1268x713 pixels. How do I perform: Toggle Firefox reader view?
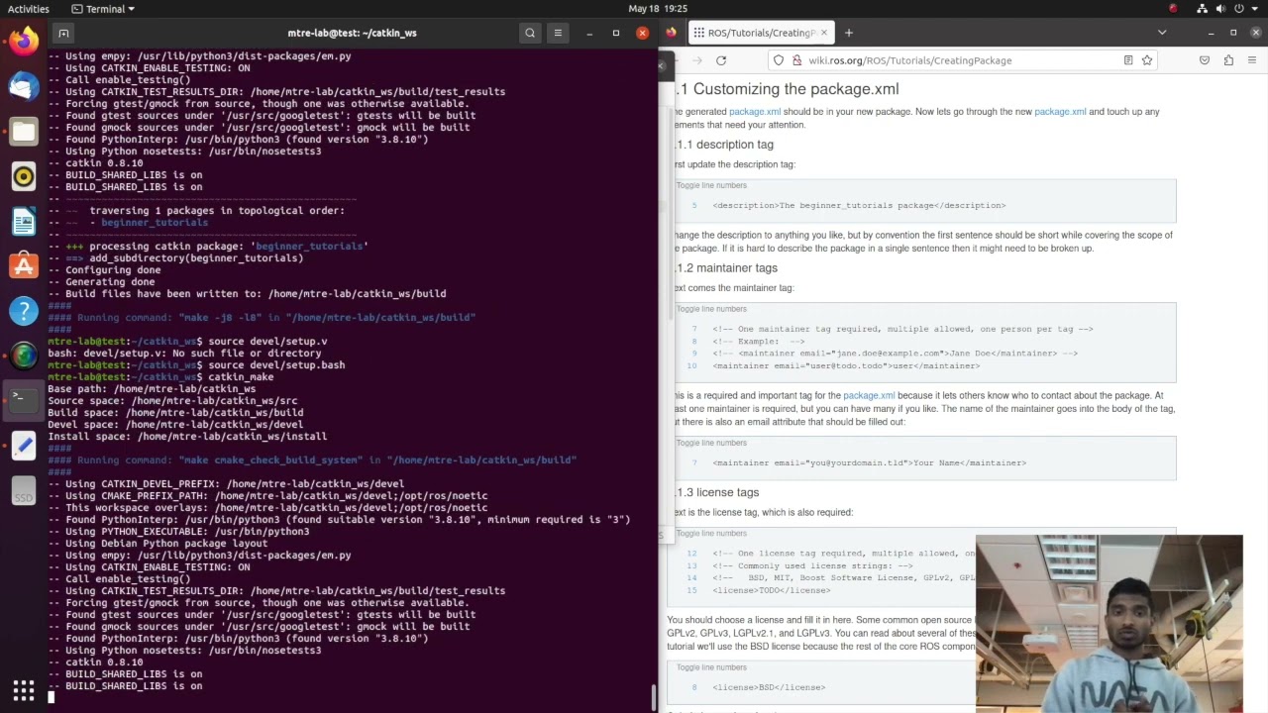tap(1128, 60)
